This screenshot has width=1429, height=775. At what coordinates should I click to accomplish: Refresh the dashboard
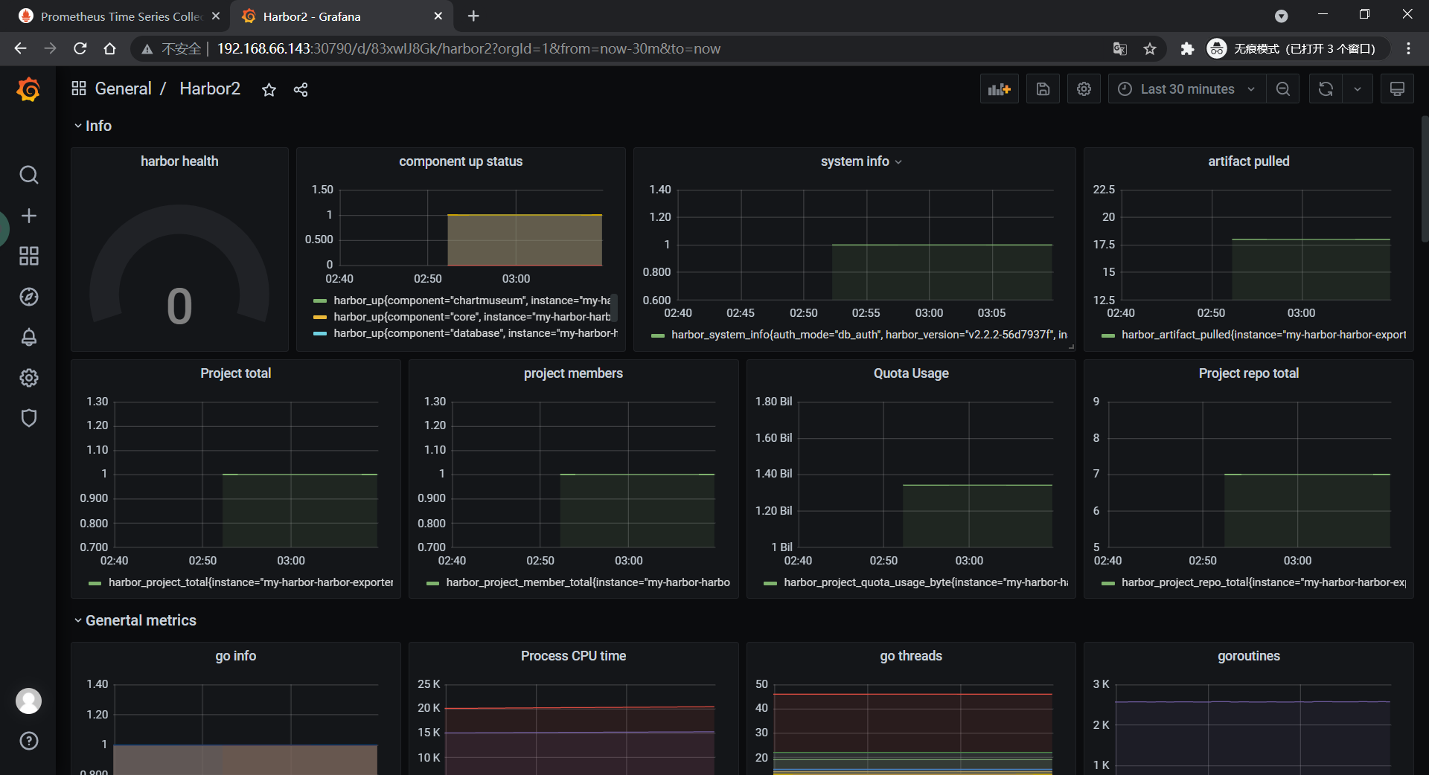click(1326, 89)
